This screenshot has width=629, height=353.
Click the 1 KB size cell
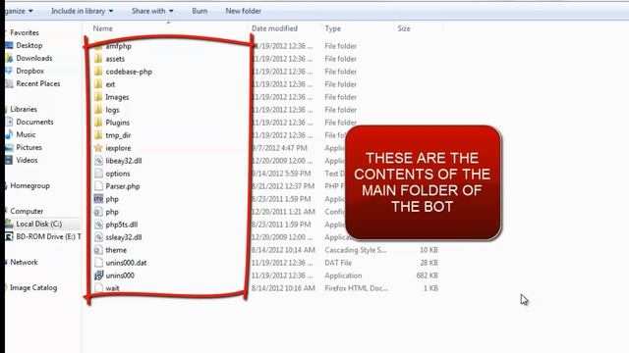pos(430,288)
